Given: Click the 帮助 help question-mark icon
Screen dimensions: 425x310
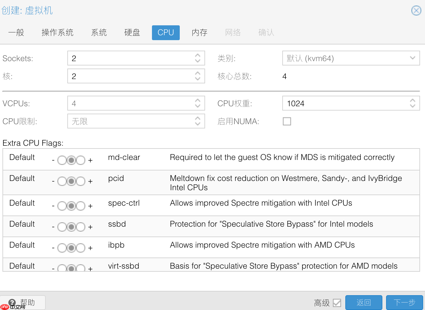Looking at the screenshot, I should 12,302.
